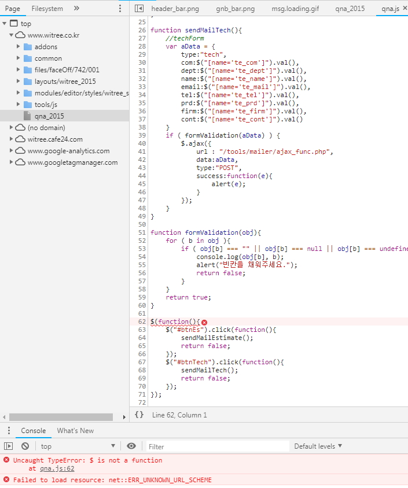The width and height of the screenshot is (408, 488).
Task: Click the console Filter input field
Action: (x=218, y=446)
